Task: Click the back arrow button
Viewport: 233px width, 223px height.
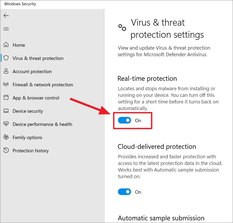Action: point(6,16)
